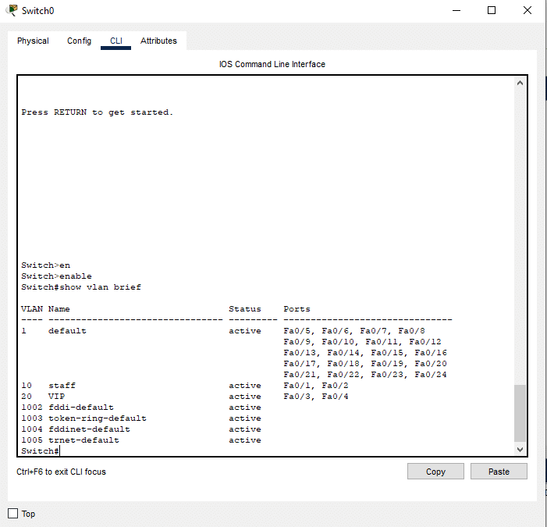Open the Attributes tab
This screenshot has width=547, height=527.
[x=158, y=41]
